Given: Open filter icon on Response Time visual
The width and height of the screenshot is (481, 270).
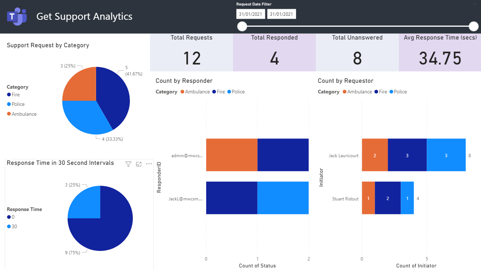Looking at the screenshot, I should coord(128,164).
